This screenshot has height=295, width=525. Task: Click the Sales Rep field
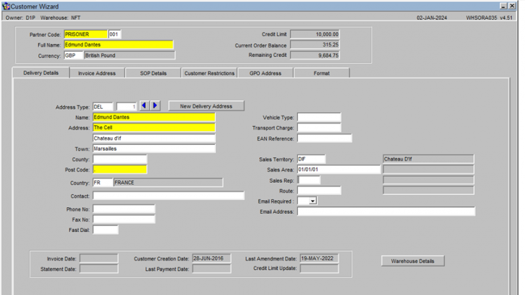click(308, 180)
